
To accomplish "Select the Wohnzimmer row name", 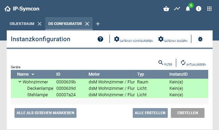I will pyautogui.click(x=35, y=82).
